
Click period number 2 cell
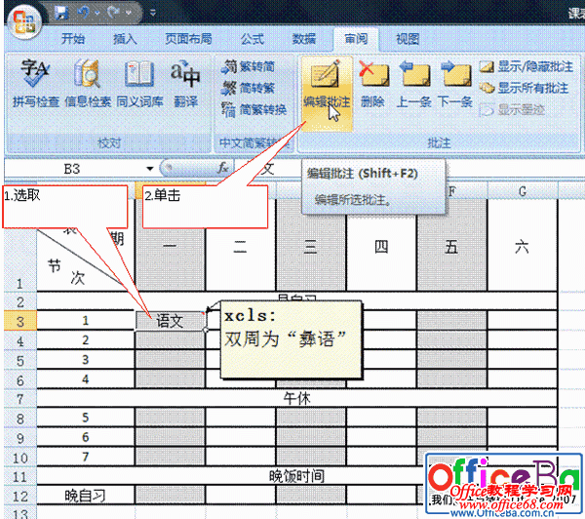coord(86,339)
